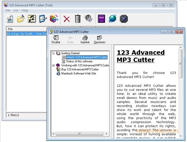This screenshot has height=142, width=187.
Task: Click the Imprimir print button
Action: click(x=85, y=40)
